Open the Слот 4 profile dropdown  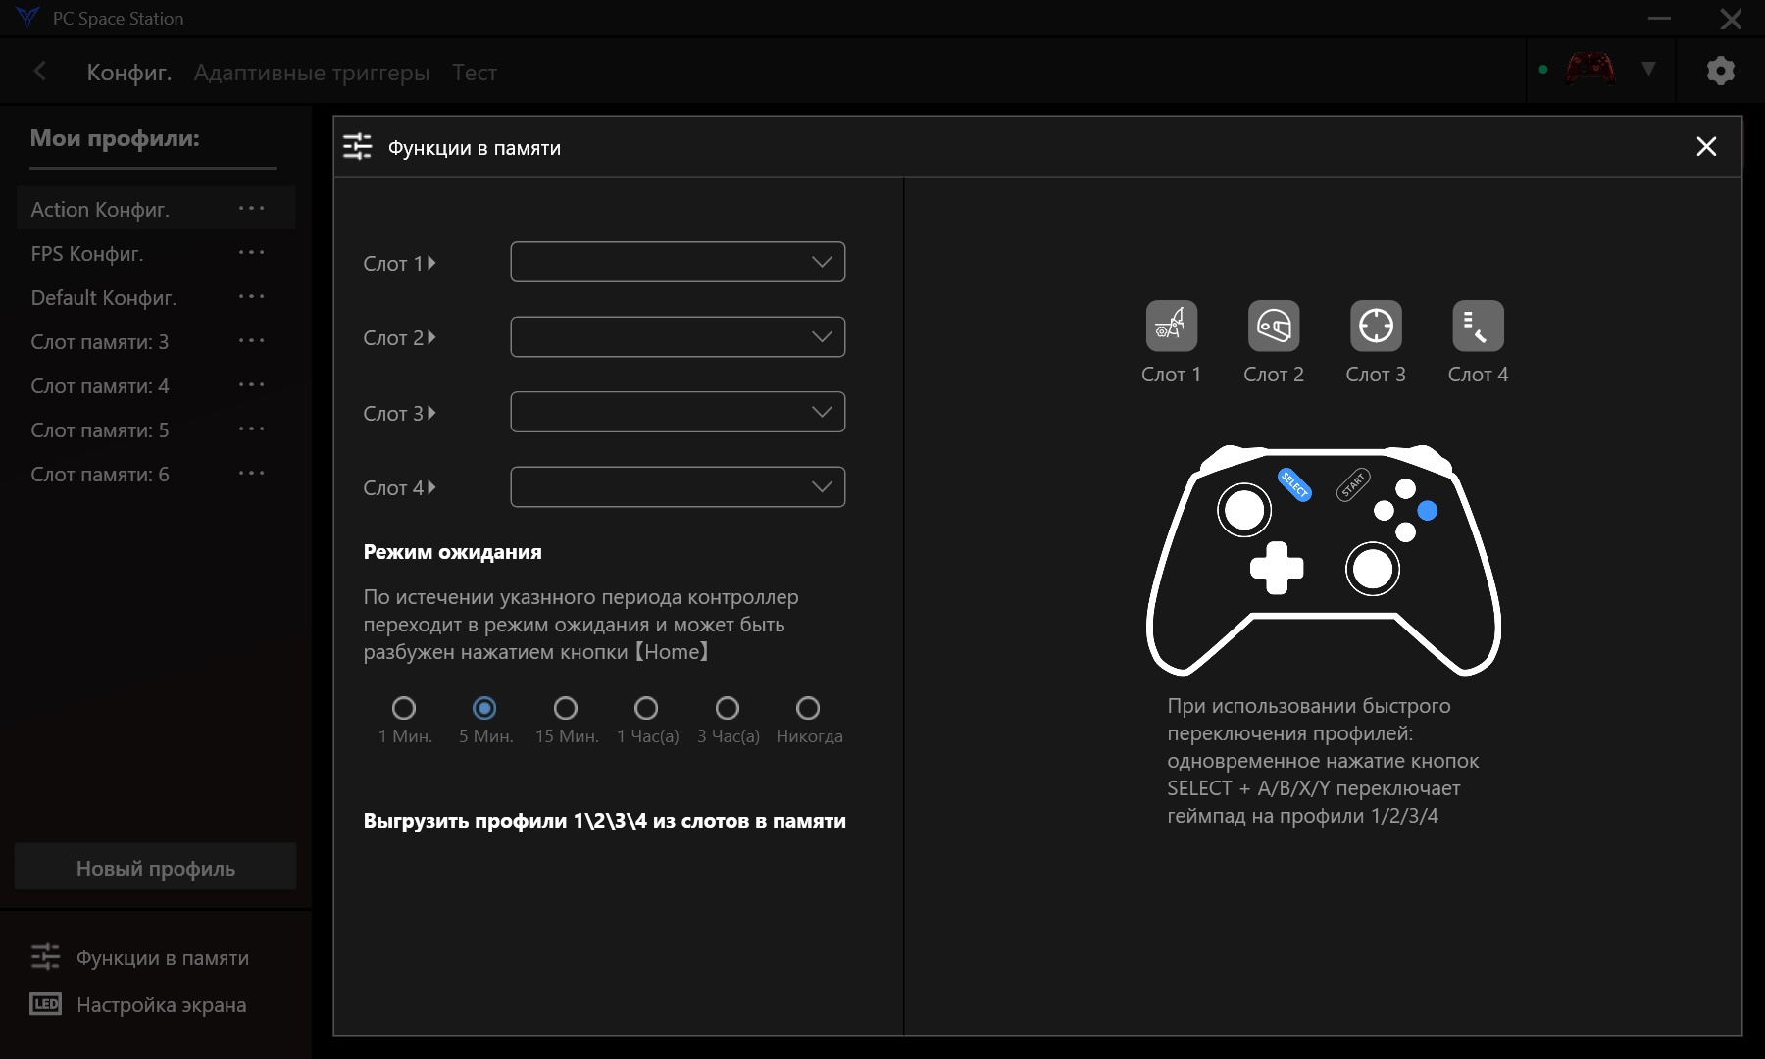coord(678,486)
